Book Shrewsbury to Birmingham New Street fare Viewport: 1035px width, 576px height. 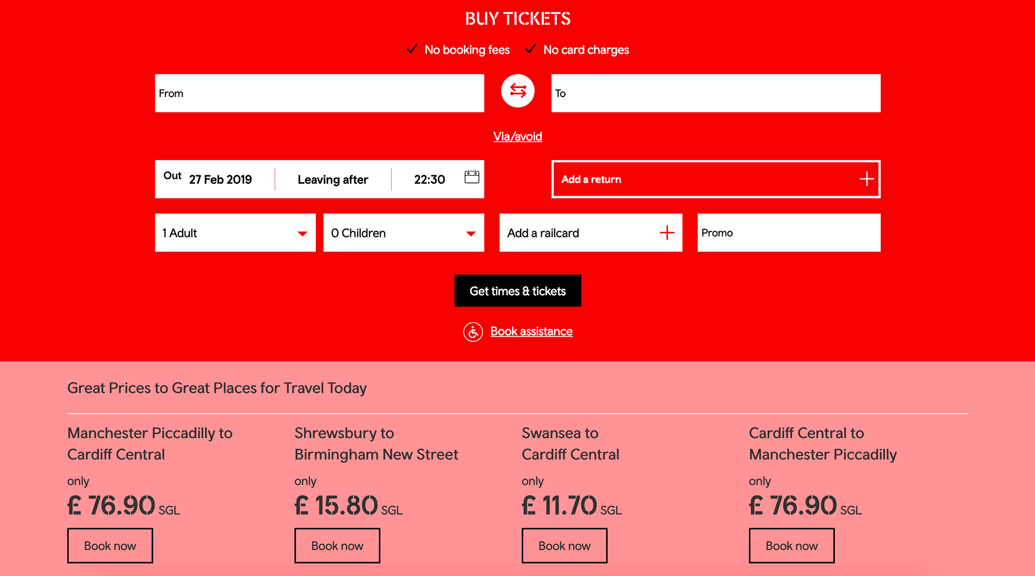[337, 546]
